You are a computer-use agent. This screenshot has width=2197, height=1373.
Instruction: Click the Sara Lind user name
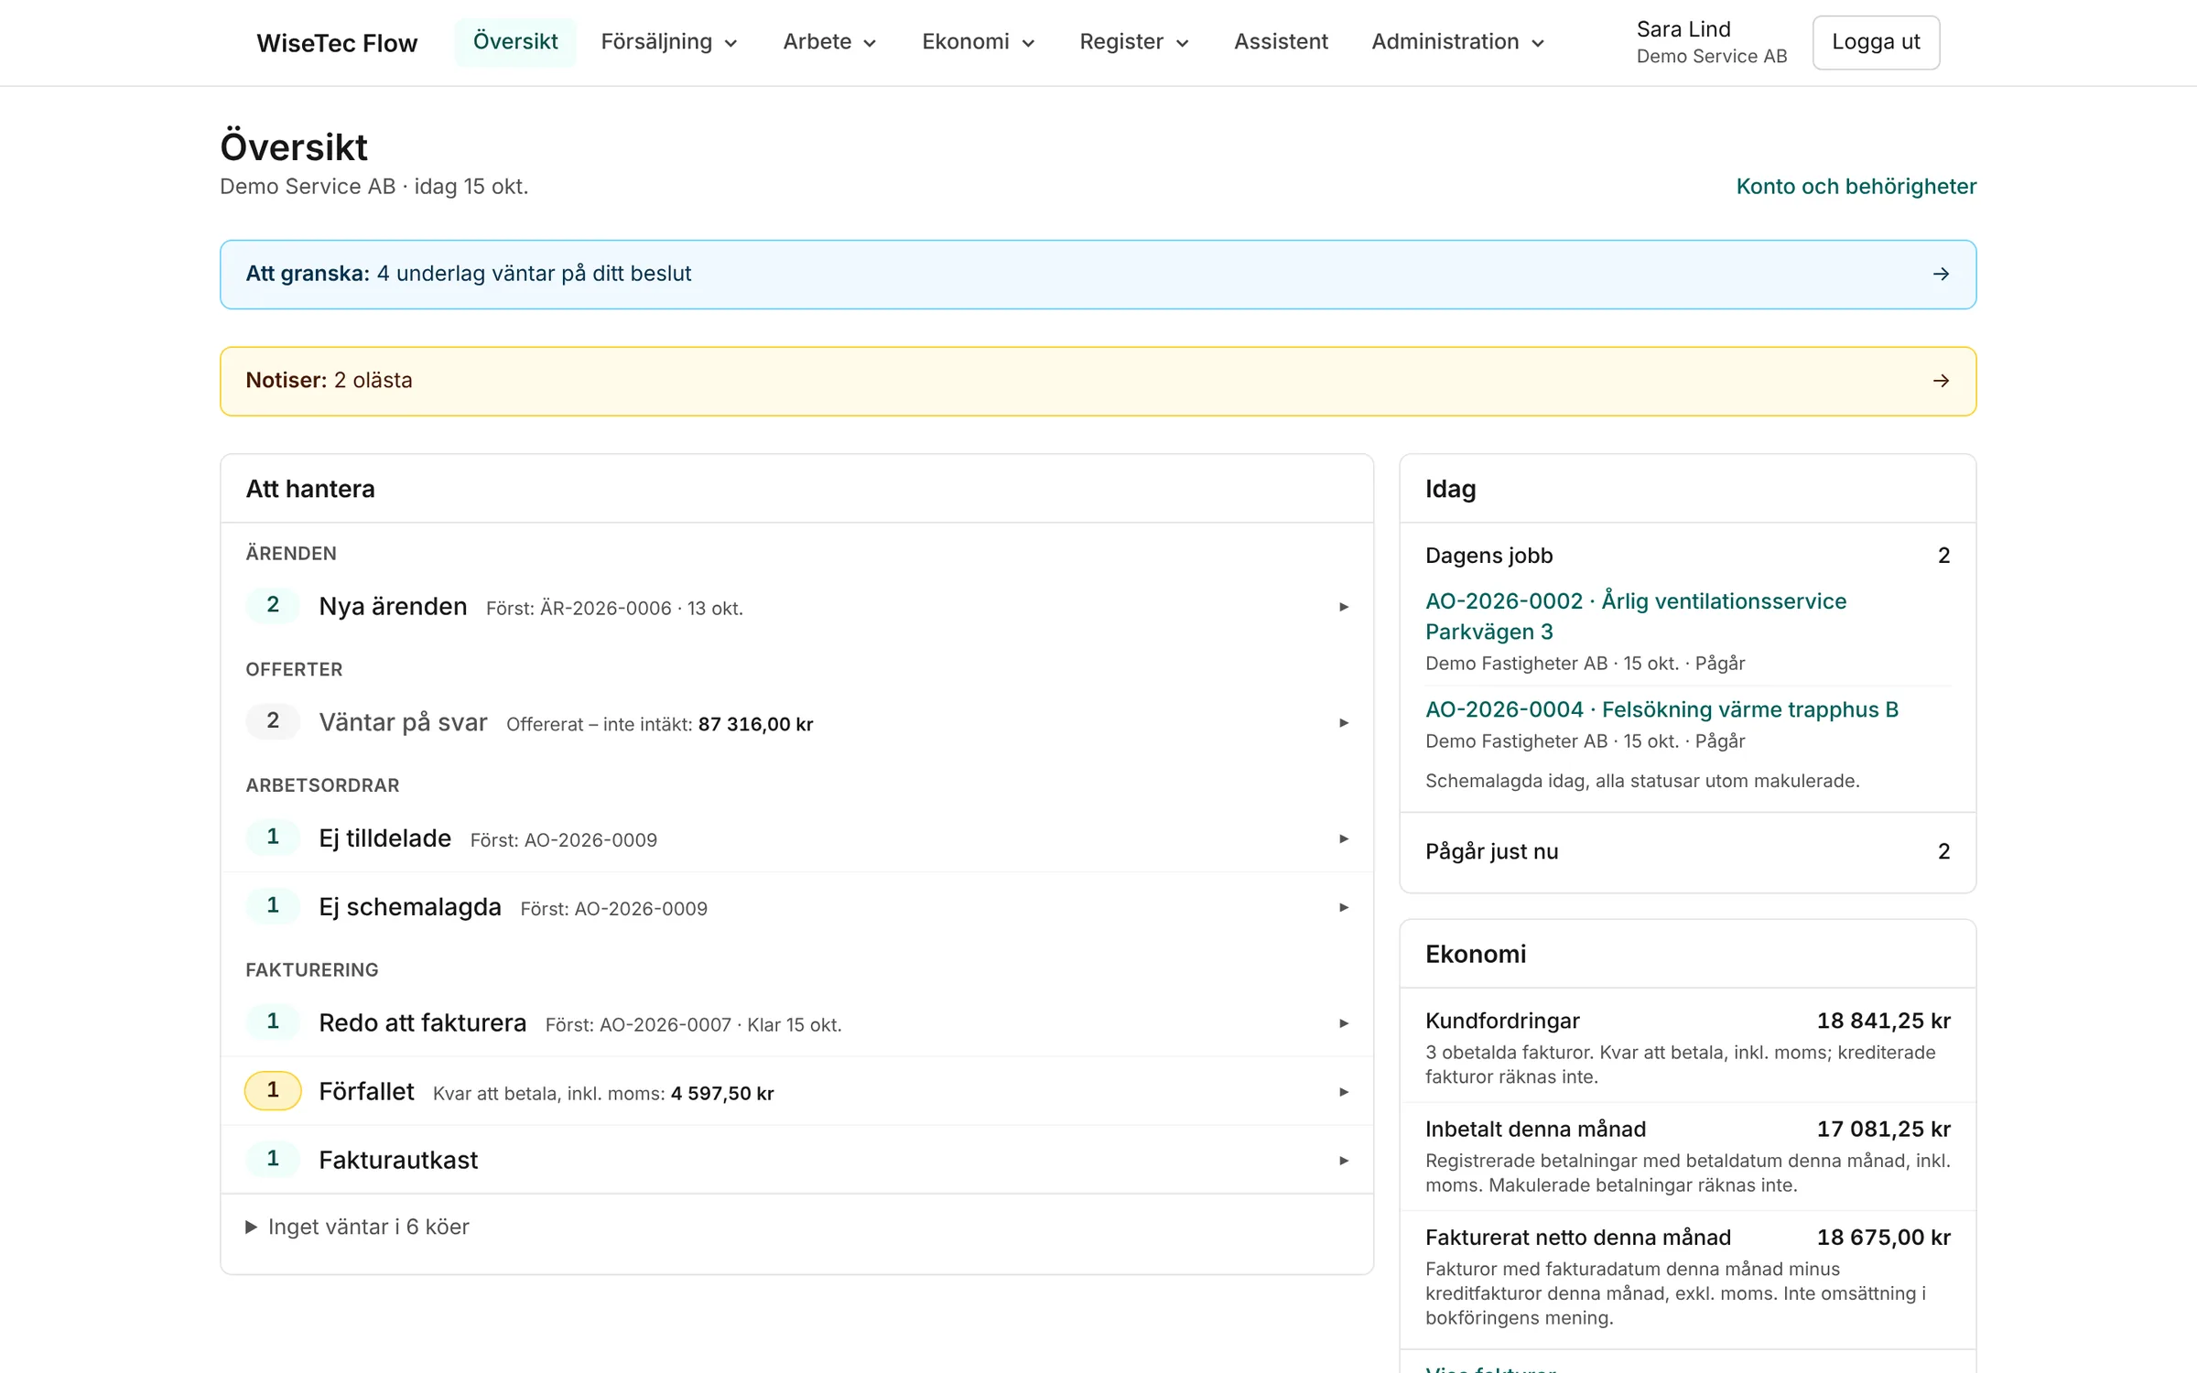[1683, 29]
